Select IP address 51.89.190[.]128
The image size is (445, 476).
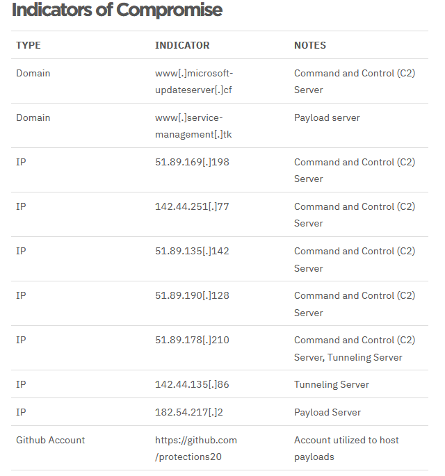(x=192, y=295)
